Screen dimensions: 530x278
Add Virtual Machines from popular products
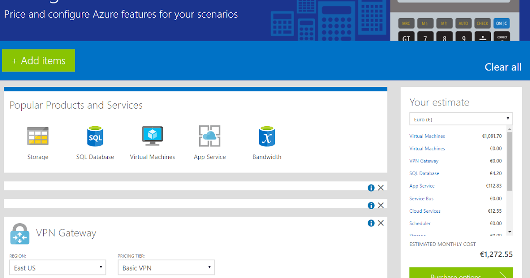pyautogui.click(x=152, y=136)
